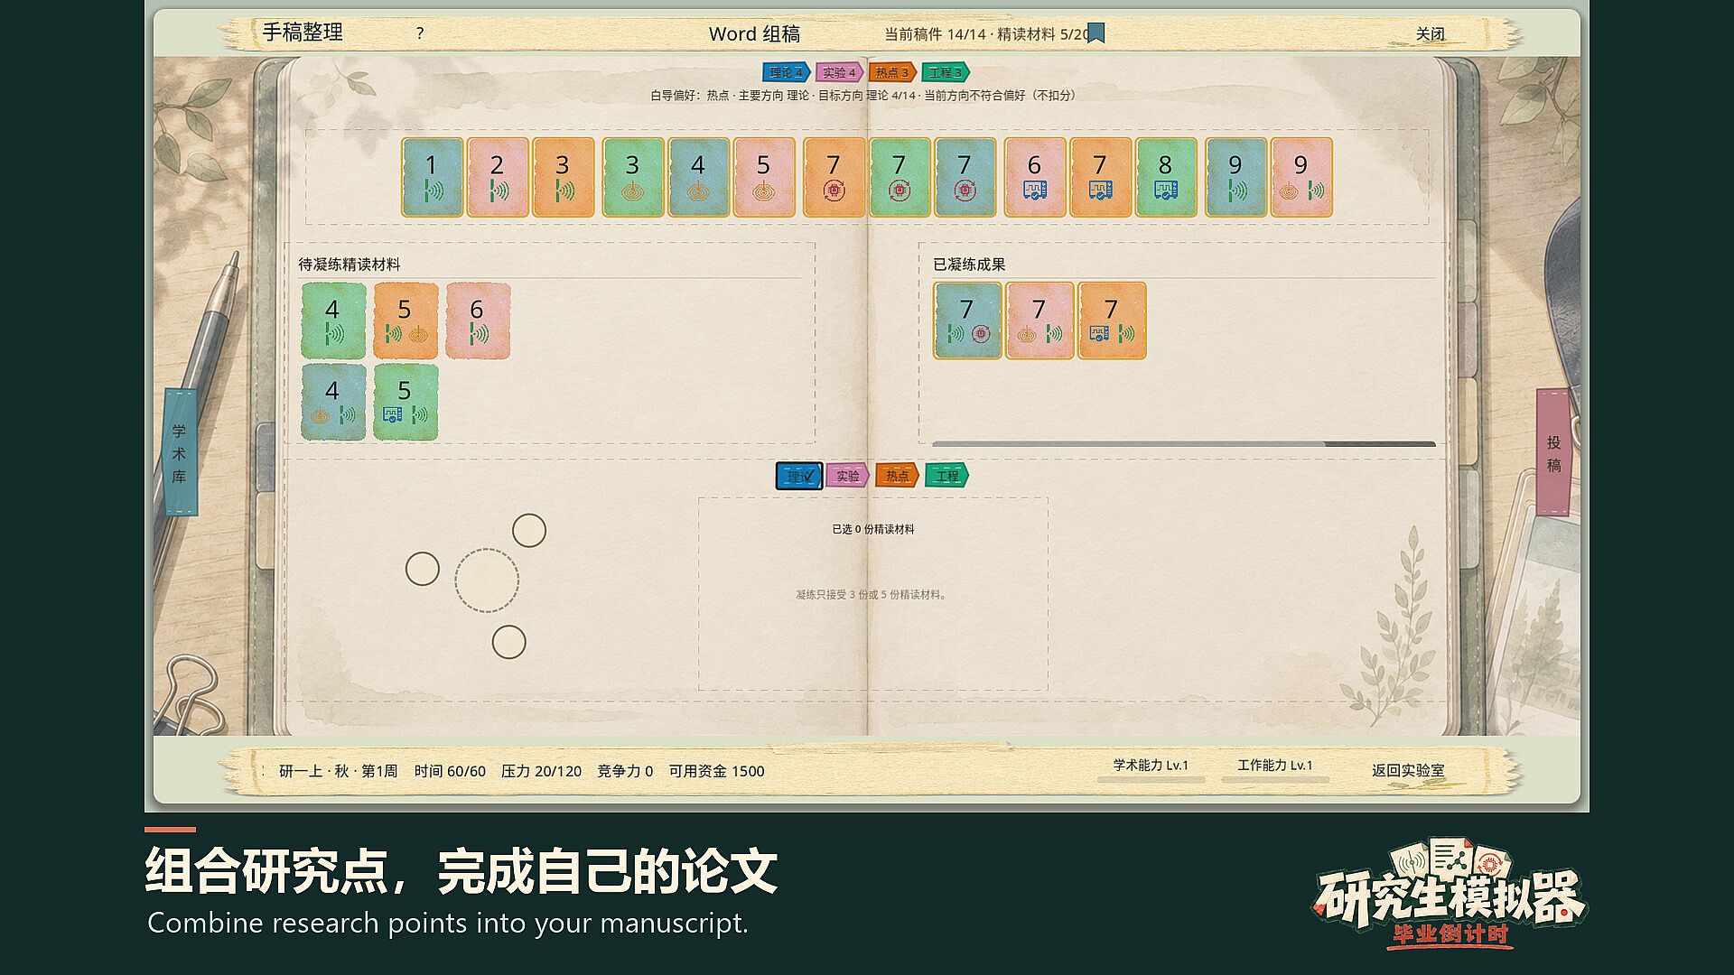The width and height of the screenshot is (1734, 975).
Task: Toggle the orange 热点 filter tag
Action: point(897,476)
